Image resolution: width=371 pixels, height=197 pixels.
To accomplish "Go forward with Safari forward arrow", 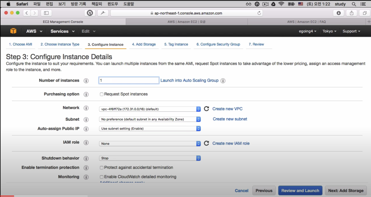I will 34,13.
